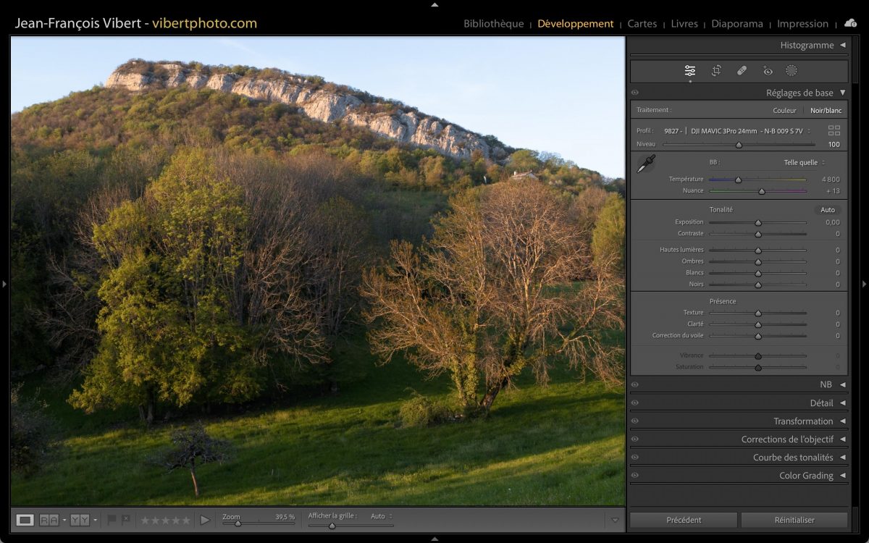Screen dimensions: 869x543
Task: Toggle visibility of Réglages de base panel
Action: [635, 93]
